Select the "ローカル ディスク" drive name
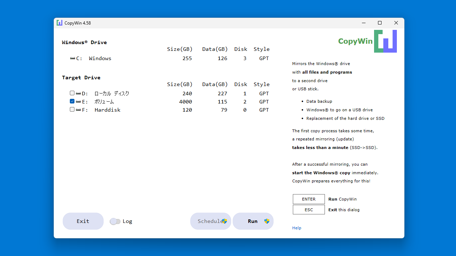The height and width of the screenshot is (256, 456). click(x=112, y=94)
